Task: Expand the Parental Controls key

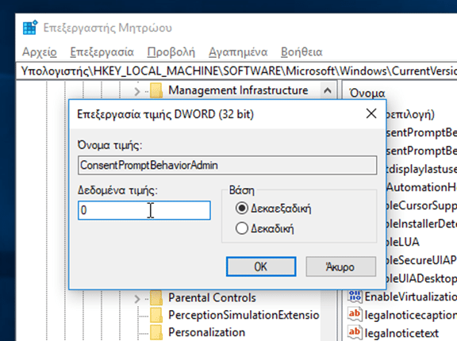Action: 137,299
